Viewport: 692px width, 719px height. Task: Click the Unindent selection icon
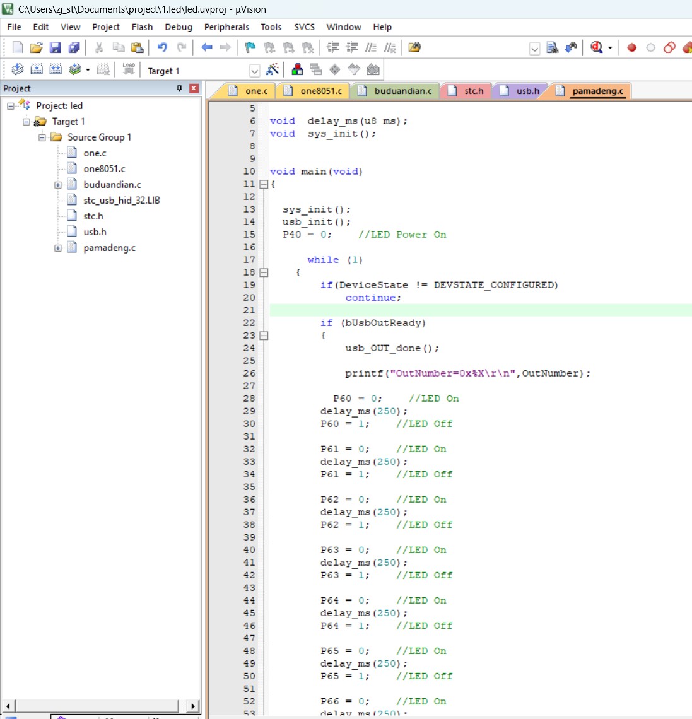[352, 48]
